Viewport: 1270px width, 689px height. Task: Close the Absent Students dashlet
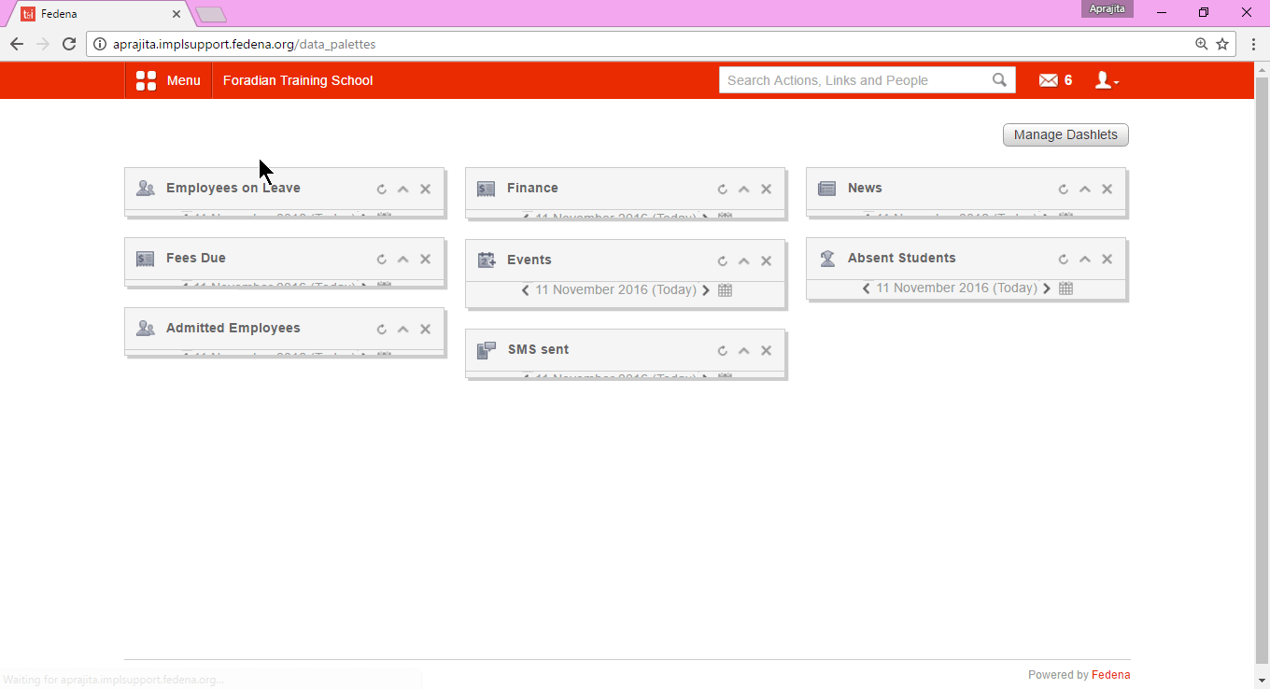[1108, 260]
